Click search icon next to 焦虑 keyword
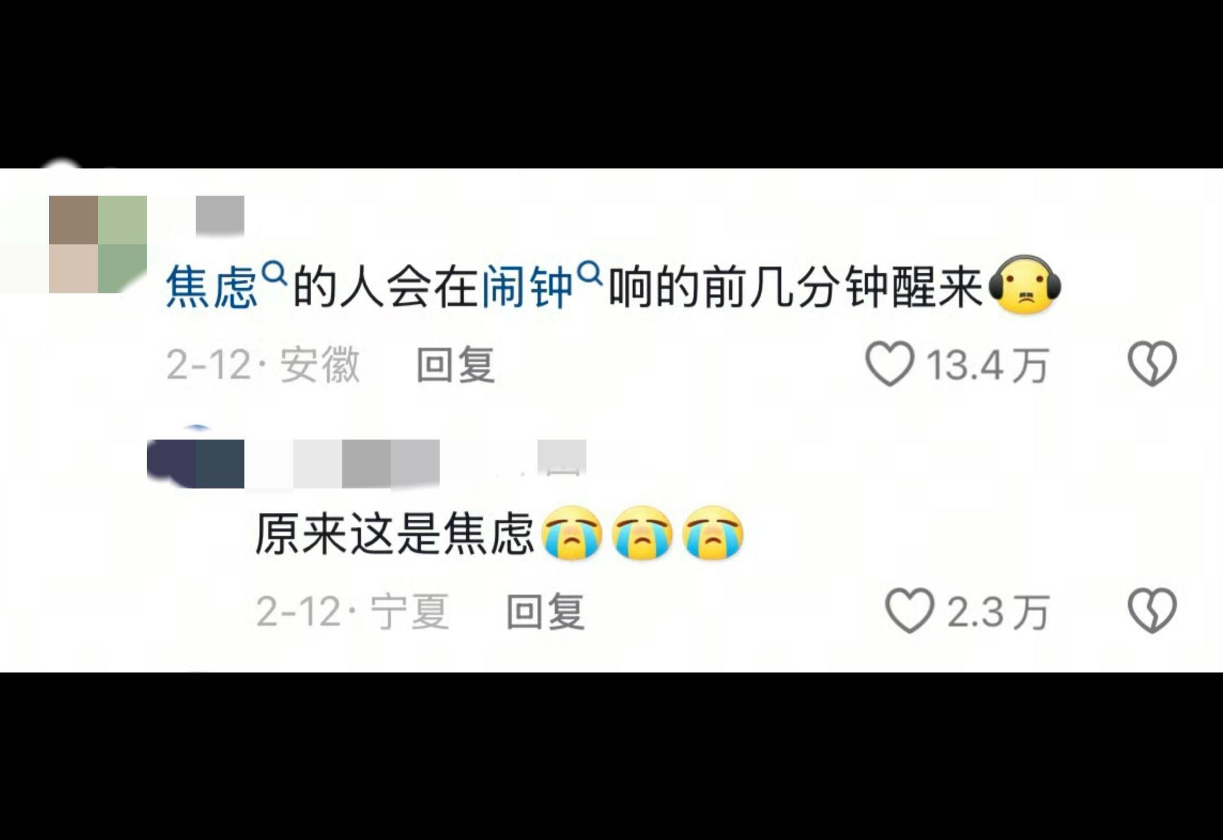Image resolution: width=1223 pixels, height=840 pixels. [275, 274]
